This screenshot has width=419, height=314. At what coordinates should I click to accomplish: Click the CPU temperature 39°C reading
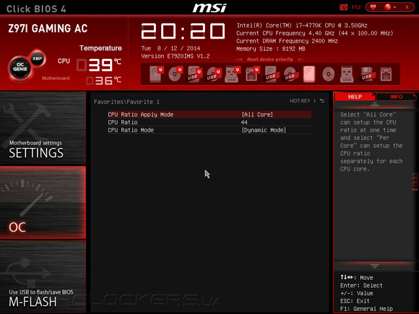[x=100, y=65]
